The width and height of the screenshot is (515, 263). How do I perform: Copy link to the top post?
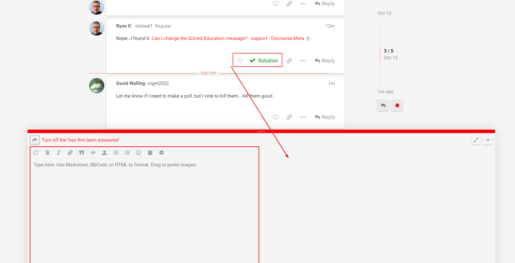pos(289,3)
